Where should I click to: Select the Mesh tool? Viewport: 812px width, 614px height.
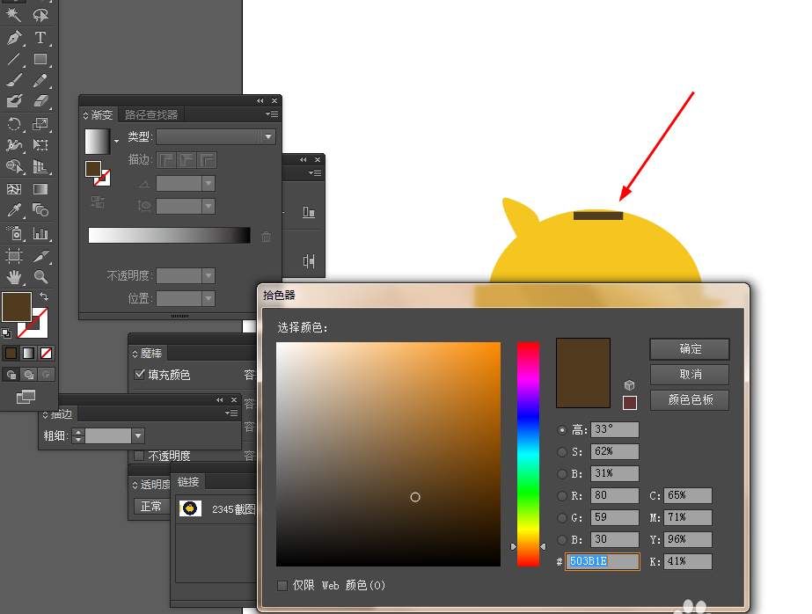tap(14, 189)
